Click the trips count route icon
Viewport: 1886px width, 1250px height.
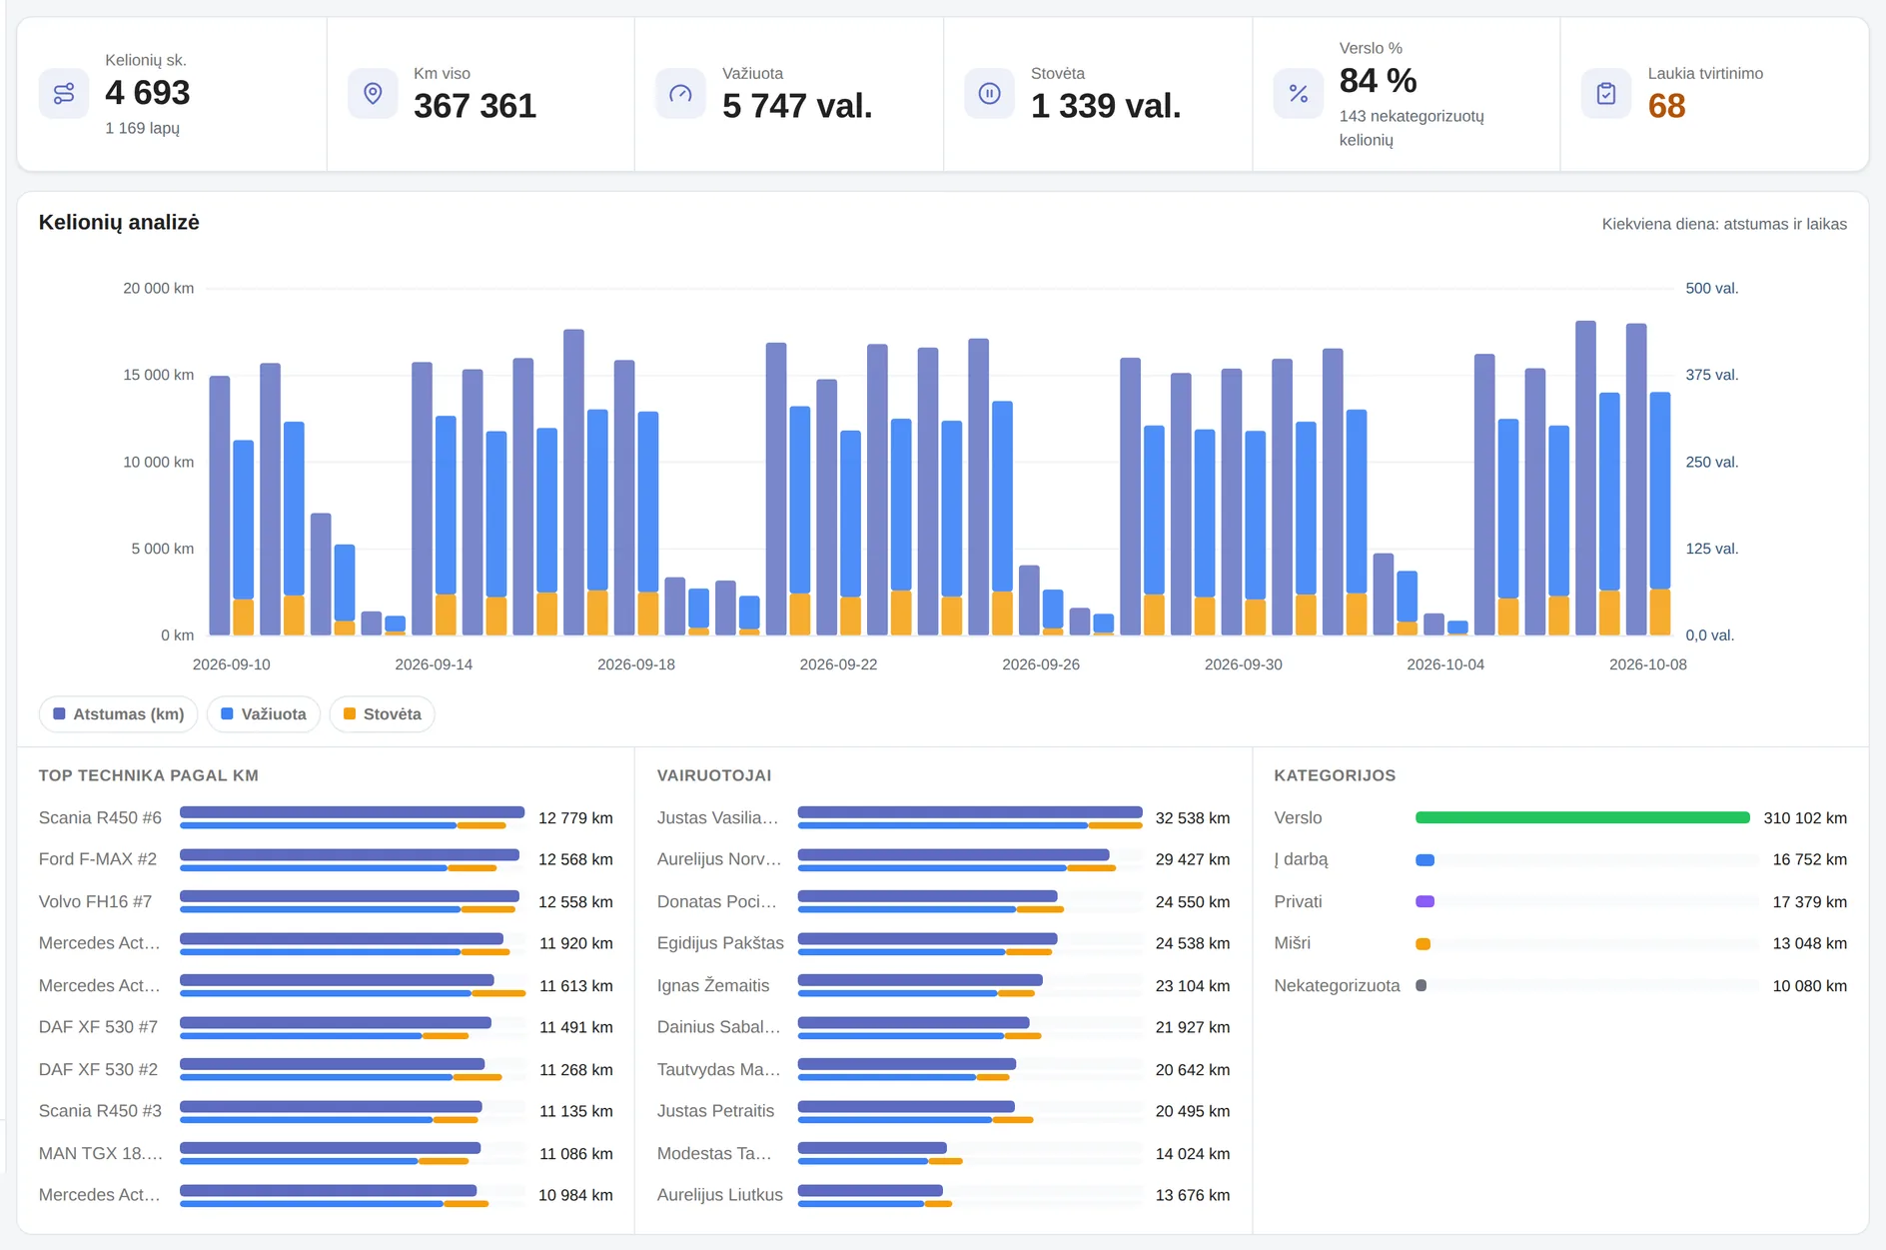click(x=64, y=94)
